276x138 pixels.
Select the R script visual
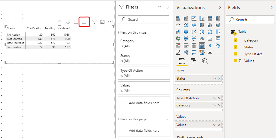point(210,46)
